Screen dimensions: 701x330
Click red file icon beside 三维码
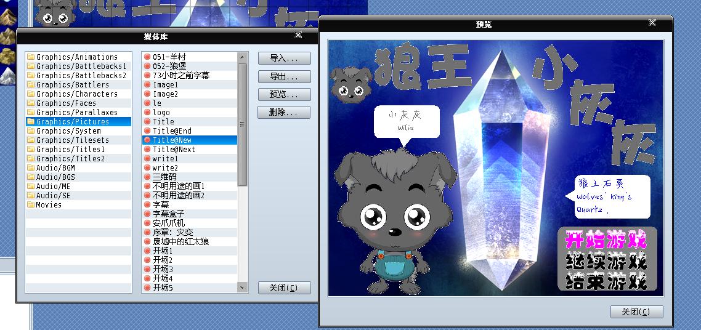(x=147, y=177)
